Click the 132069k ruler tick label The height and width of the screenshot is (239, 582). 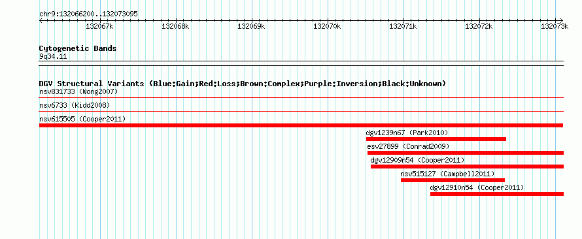coord(251,26)
